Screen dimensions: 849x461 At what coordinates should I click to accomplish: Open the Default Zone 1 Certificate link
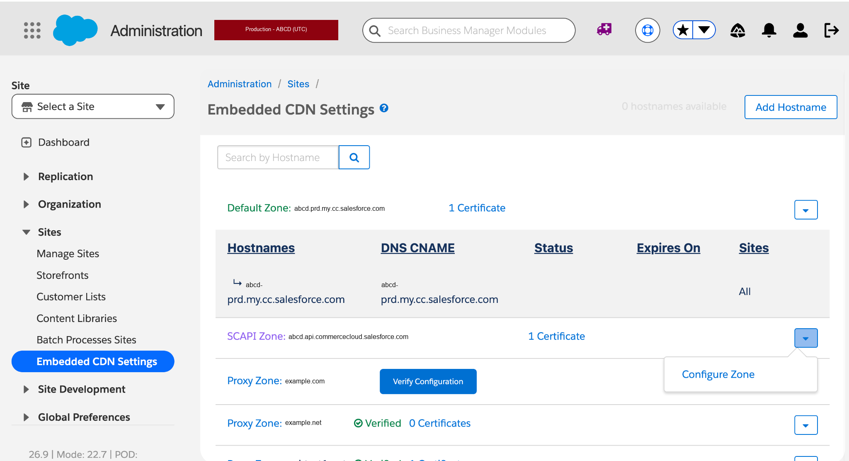click(x=477, y=208)
